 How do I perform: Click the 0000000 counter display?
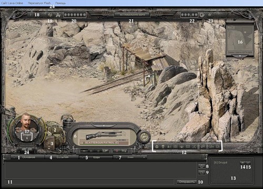[x=75, y=15]
